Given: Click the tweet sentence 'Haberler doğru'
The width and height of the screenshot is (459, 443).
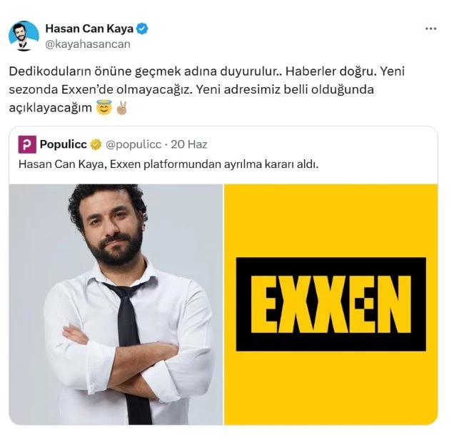Looking at the screenshot, I should click(331, 71).
